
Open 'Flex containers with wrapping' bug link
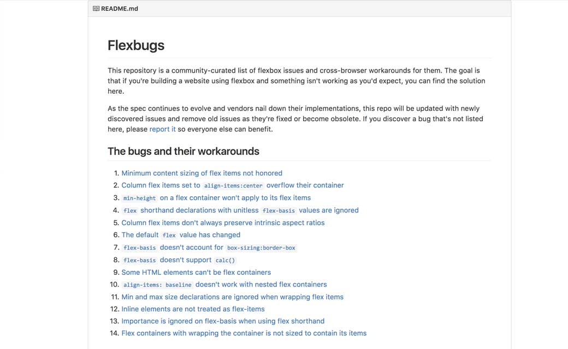click(x=244, y=333)
